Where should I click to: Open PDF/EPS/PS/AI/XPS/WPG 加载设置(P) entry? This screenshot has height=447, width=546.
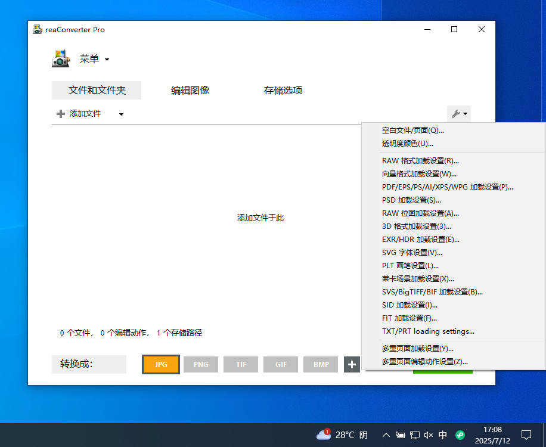pyautogui.click(x=454, y=187)
